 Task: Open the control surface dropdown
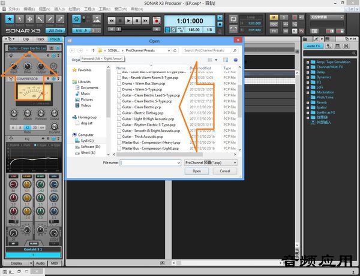[x=327, y=17]
